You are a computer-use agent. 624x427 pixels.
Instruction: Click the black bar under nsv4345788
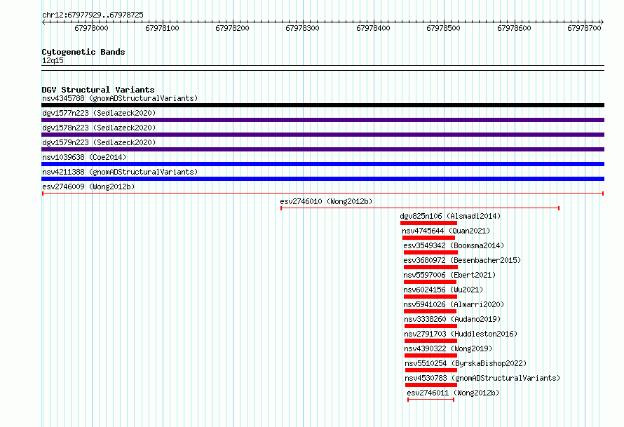coord(323,105)
